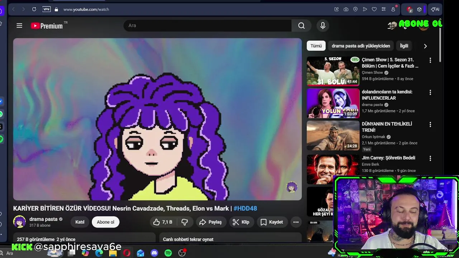Open the drama pasta channel name link

43,219
